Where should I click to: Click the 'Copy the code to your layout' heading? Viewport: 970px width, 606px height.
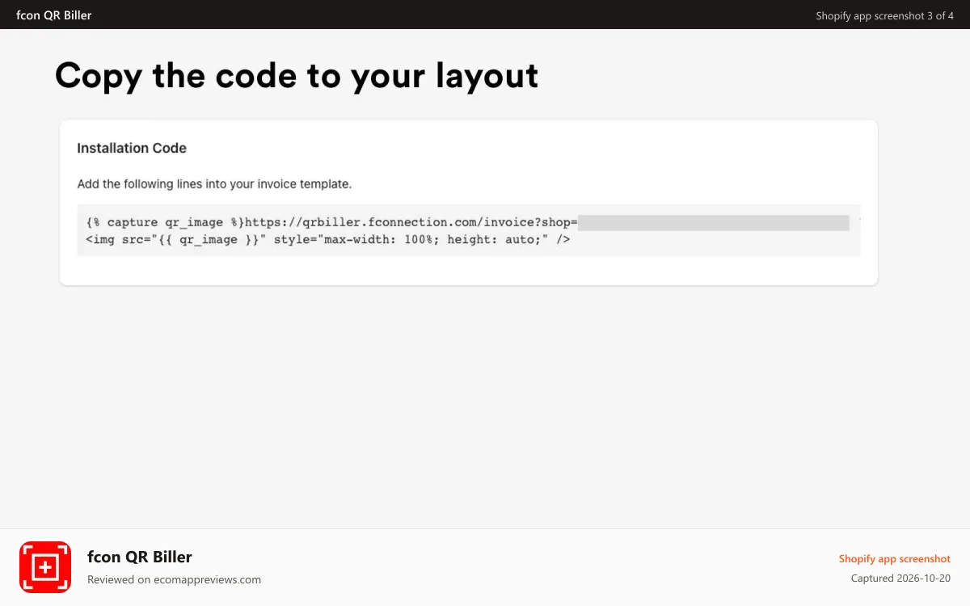pyautogui.click(x=297, y=75)
